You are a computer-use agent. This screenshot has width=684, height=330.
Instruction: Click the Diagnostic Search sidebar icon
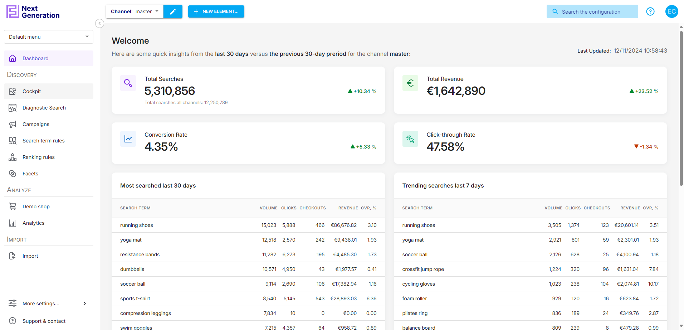coord(13,108)
